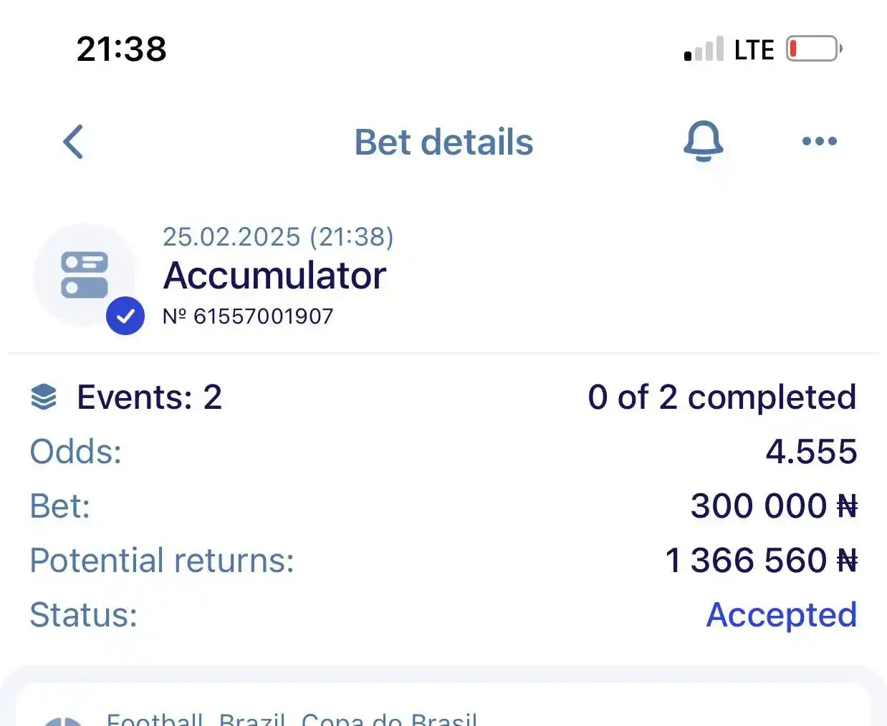Tap the odds value 4.555
The image size is (887, 726).
coord(811,452)
